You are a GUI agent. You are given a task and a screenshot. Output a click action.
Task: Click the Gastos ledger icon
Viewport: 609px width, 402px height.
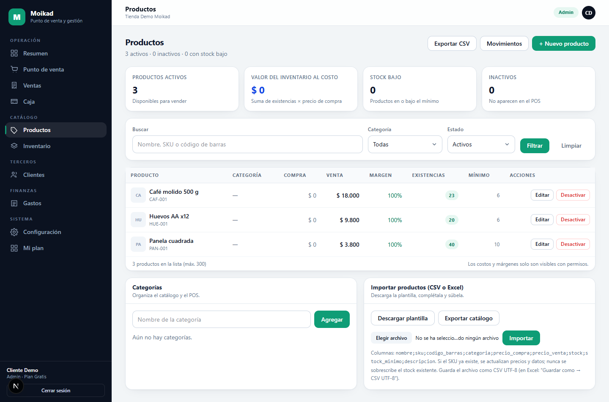pos(14,203)
